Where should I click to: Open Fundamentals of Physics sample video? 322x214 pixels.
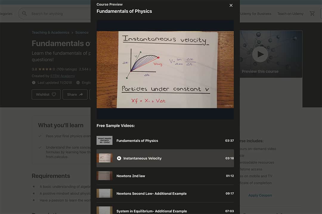[165, 140]
